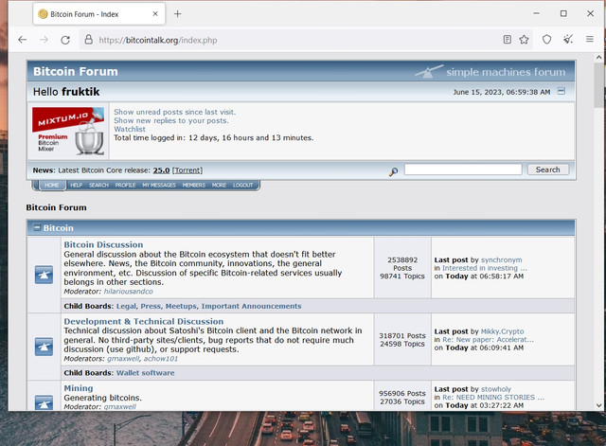Open the HELP menu item

point(76,186)
